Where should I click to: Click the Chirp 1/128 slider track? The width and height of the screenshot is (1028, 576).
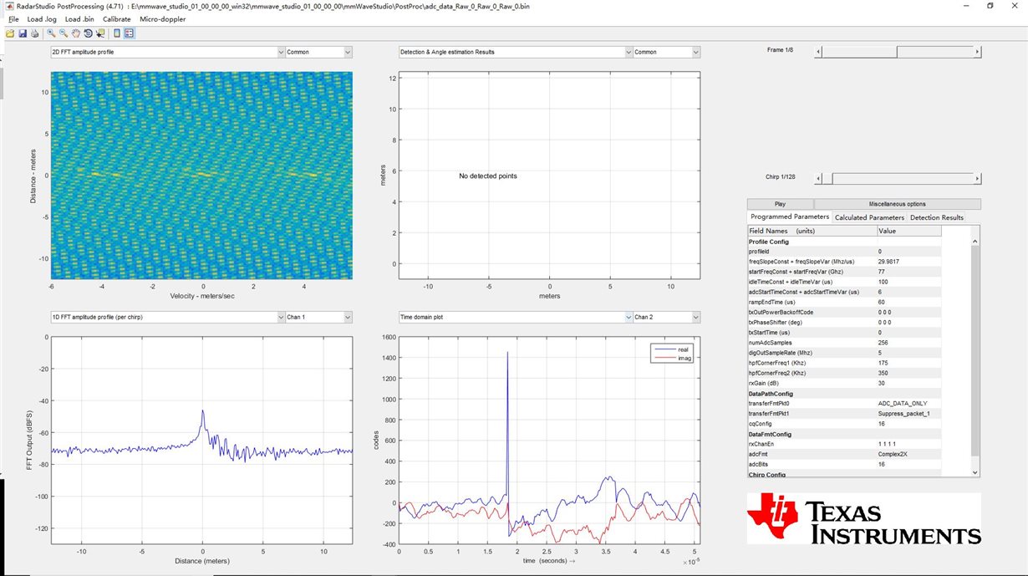(x=898, y=178)
